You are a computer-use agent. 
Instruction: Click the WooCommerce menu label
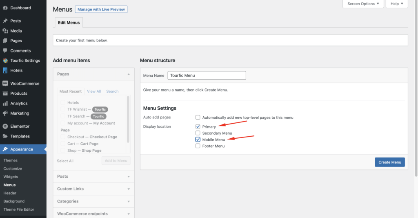25,83
